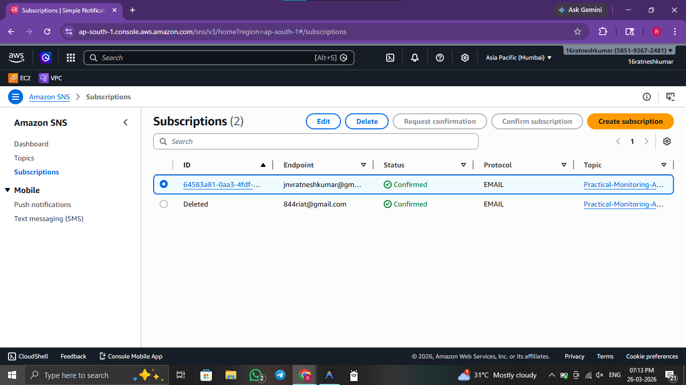Open subscription ID 64583a81-0aa3-4fdf link
Screen dimensions: 686x385
pos(222,184)
